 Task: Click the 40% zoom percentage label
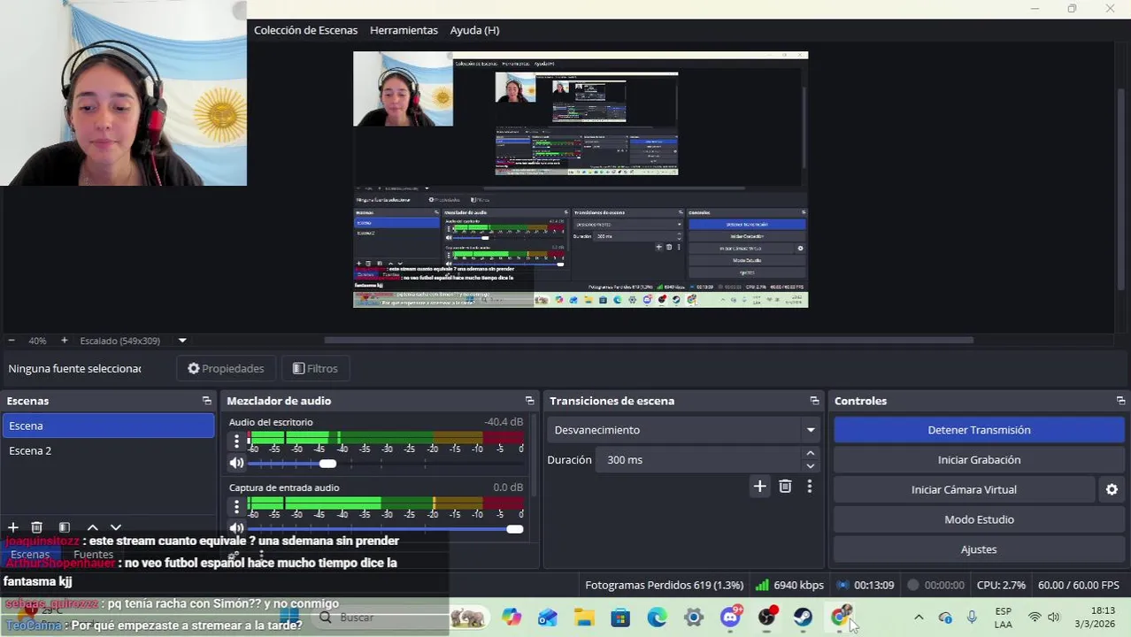(37, 341)
